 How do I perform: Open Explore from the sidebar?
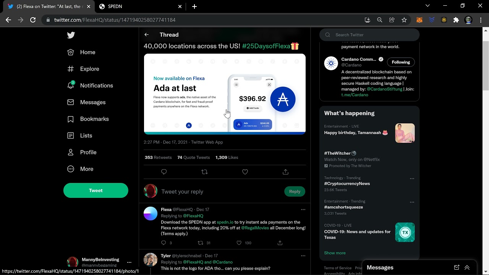pos(83,69)
